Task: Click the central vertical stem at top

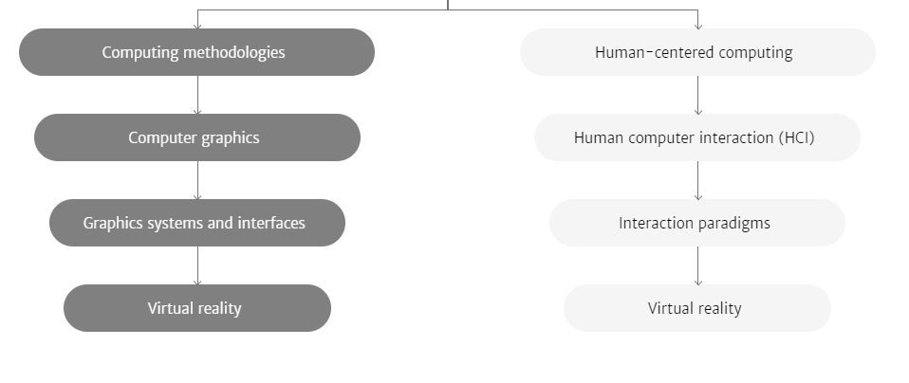Action: tap(448, 5)
